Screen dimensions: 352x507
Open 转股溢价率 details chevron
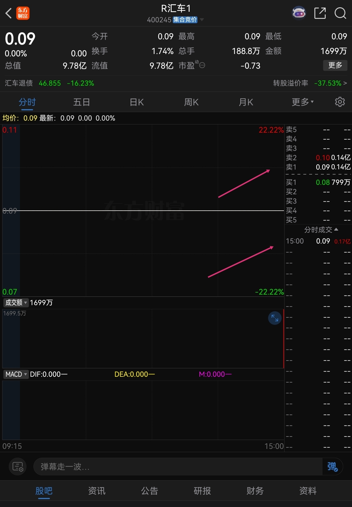click(x=345, y=83)
